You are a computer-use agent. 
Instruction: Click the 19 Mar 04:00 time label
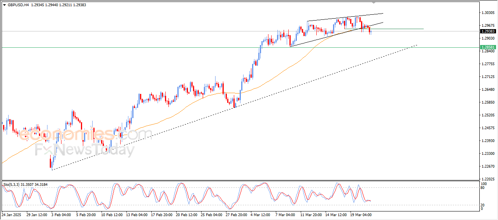pyautogui.click(x=361, y=214)
